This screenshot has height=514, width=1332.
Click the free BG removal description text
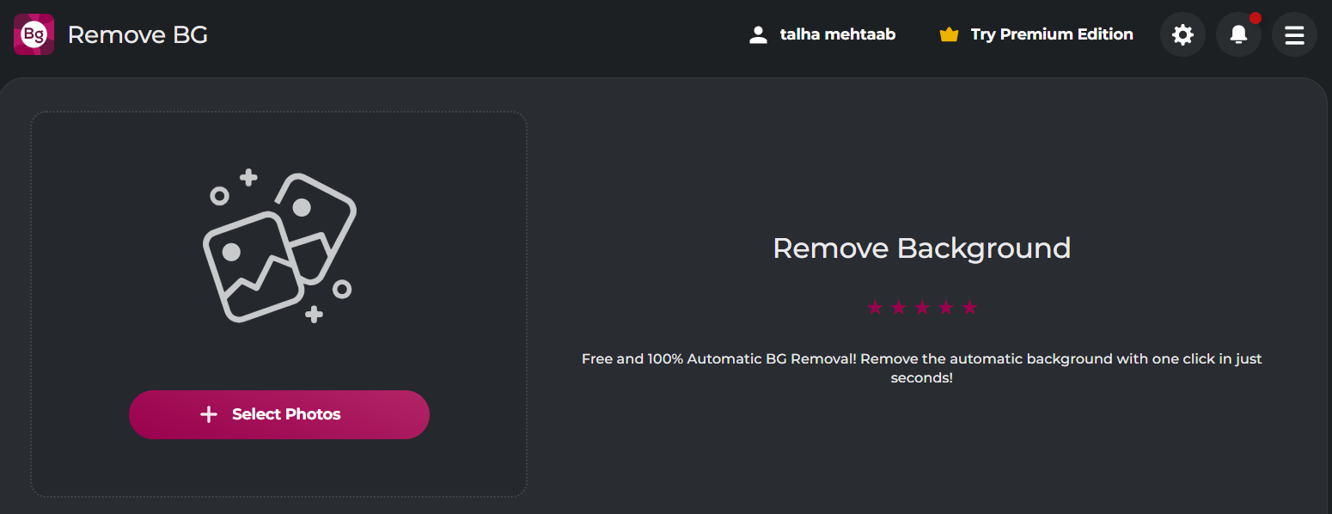pyautogui.click(x=921, y=368)
